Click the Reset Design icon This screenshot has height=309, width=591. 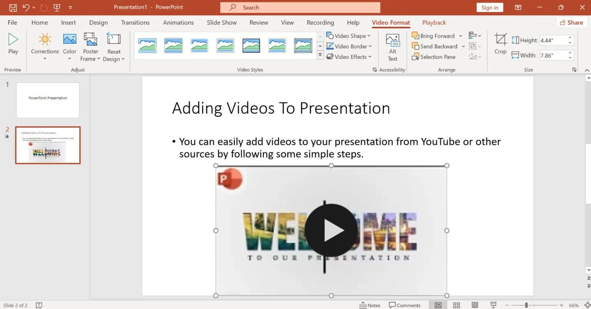pyautogui.click(x=114, y=39)
